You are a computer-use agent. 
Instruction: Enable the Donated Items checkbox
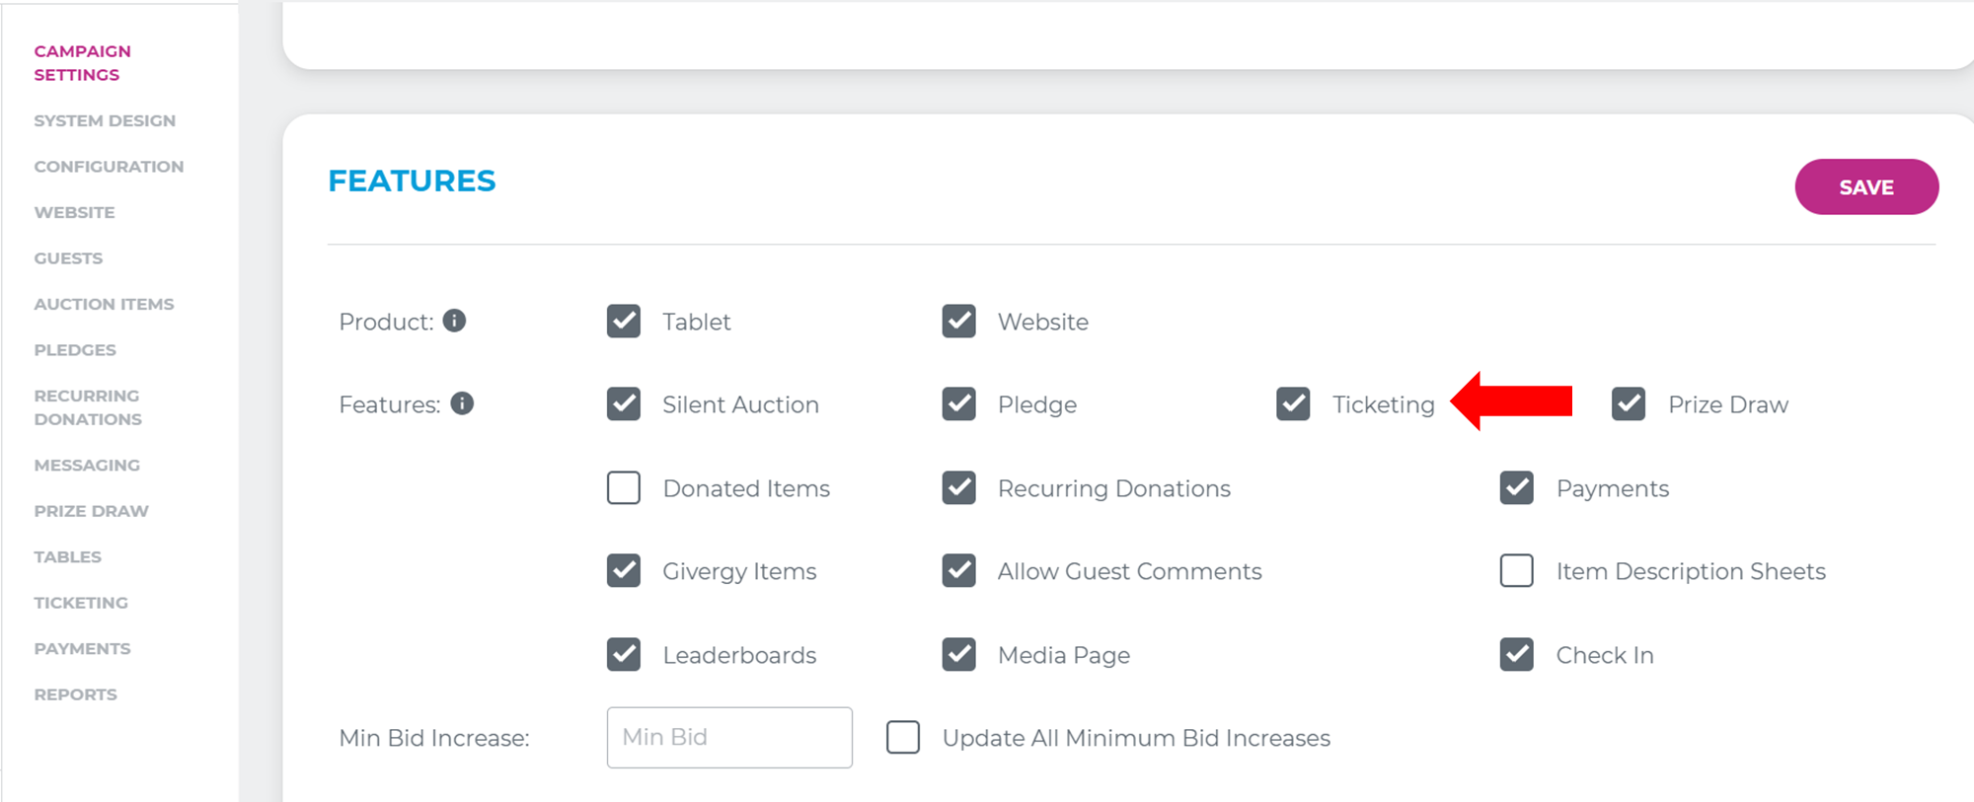[x=623, y=487]
